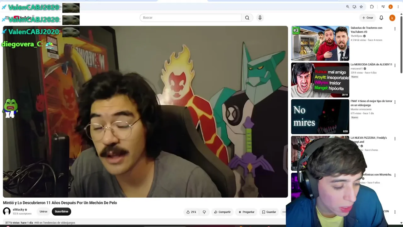The image size is (403, 227).
Task: Like the video with 29 k likes
Action: (x=191, y=212)
